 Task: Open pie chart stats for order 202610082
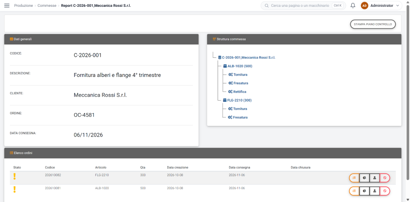tap(364, 178)
